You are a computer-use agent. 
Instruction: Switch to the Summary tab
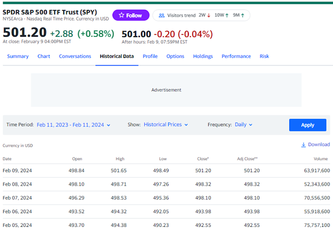18,56
